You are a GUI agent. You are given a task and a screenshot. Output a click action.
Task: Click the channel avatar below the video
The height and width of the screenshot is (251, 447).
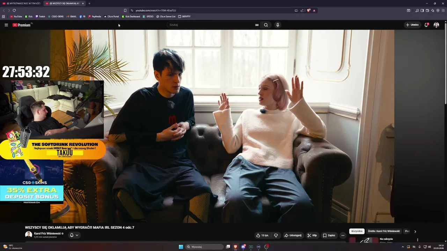(28, 235)
